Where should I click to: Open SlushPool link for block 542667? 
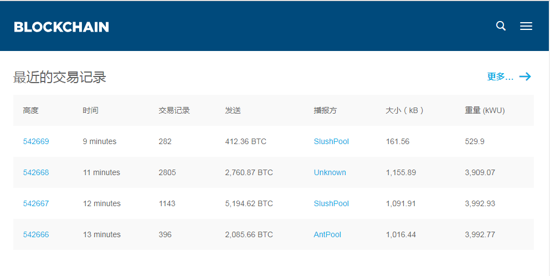point(331,203)
